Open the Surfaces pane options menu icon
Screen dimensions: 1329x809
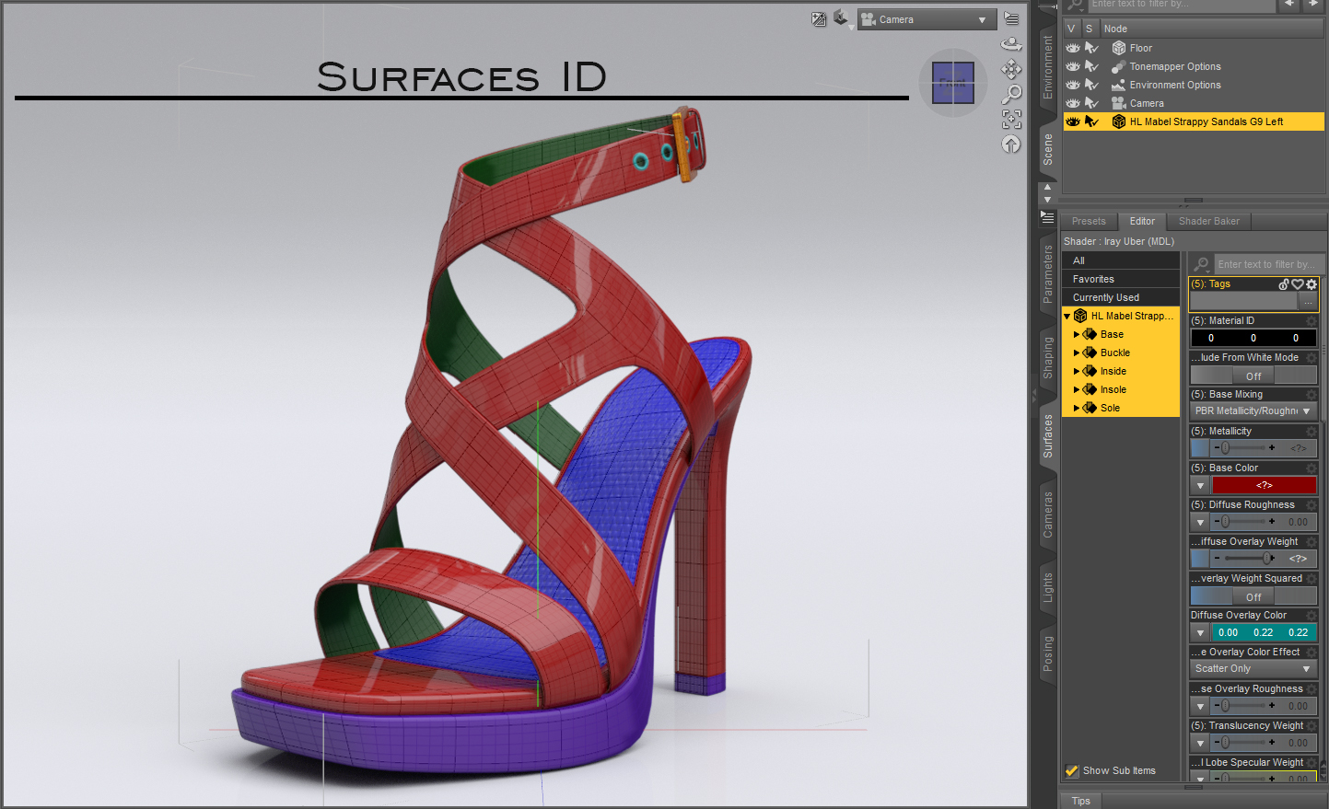pos(1047,218)
